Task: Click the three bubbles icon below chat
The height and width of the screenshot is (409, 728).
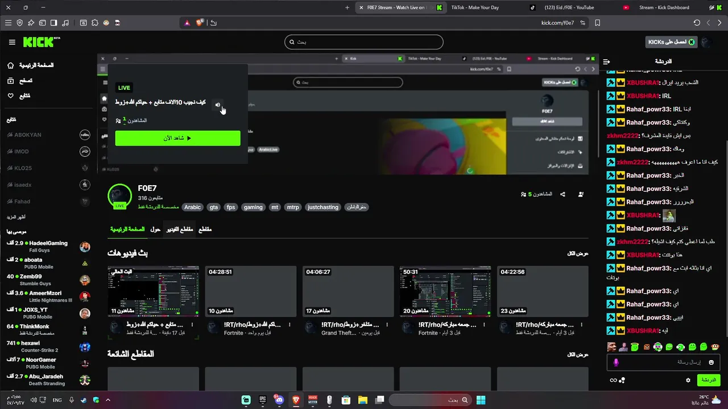Action: [622, 380]
